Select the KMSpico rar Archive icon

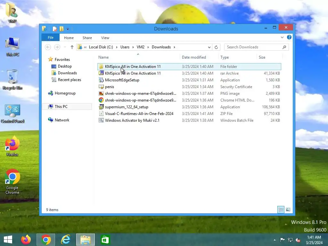coord(101,73)
